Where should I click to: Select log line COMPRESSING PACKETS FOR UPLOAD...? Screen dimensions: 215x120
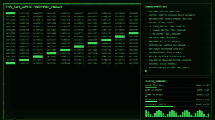[x=169, y=45]
